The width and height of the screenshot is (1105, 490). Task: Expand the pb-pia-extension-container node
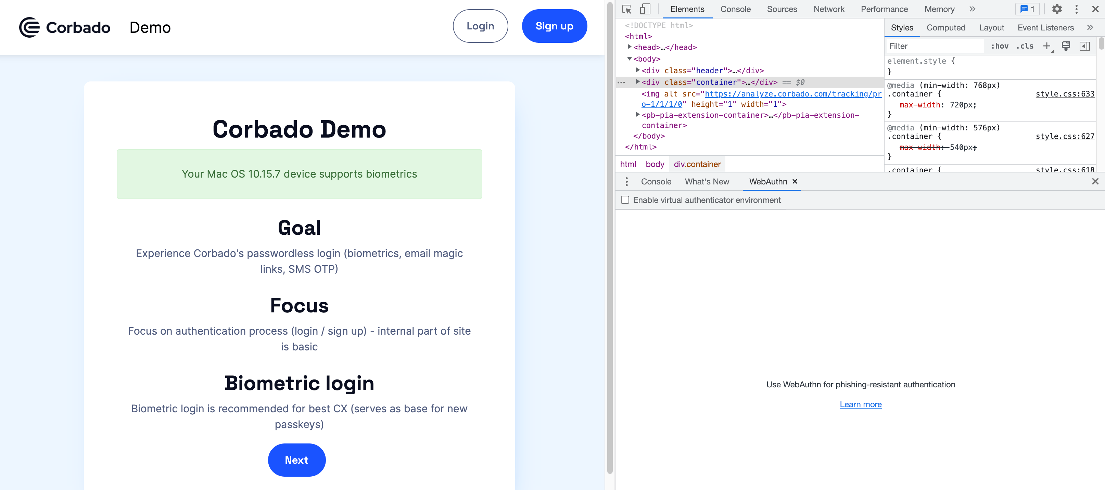637,115
